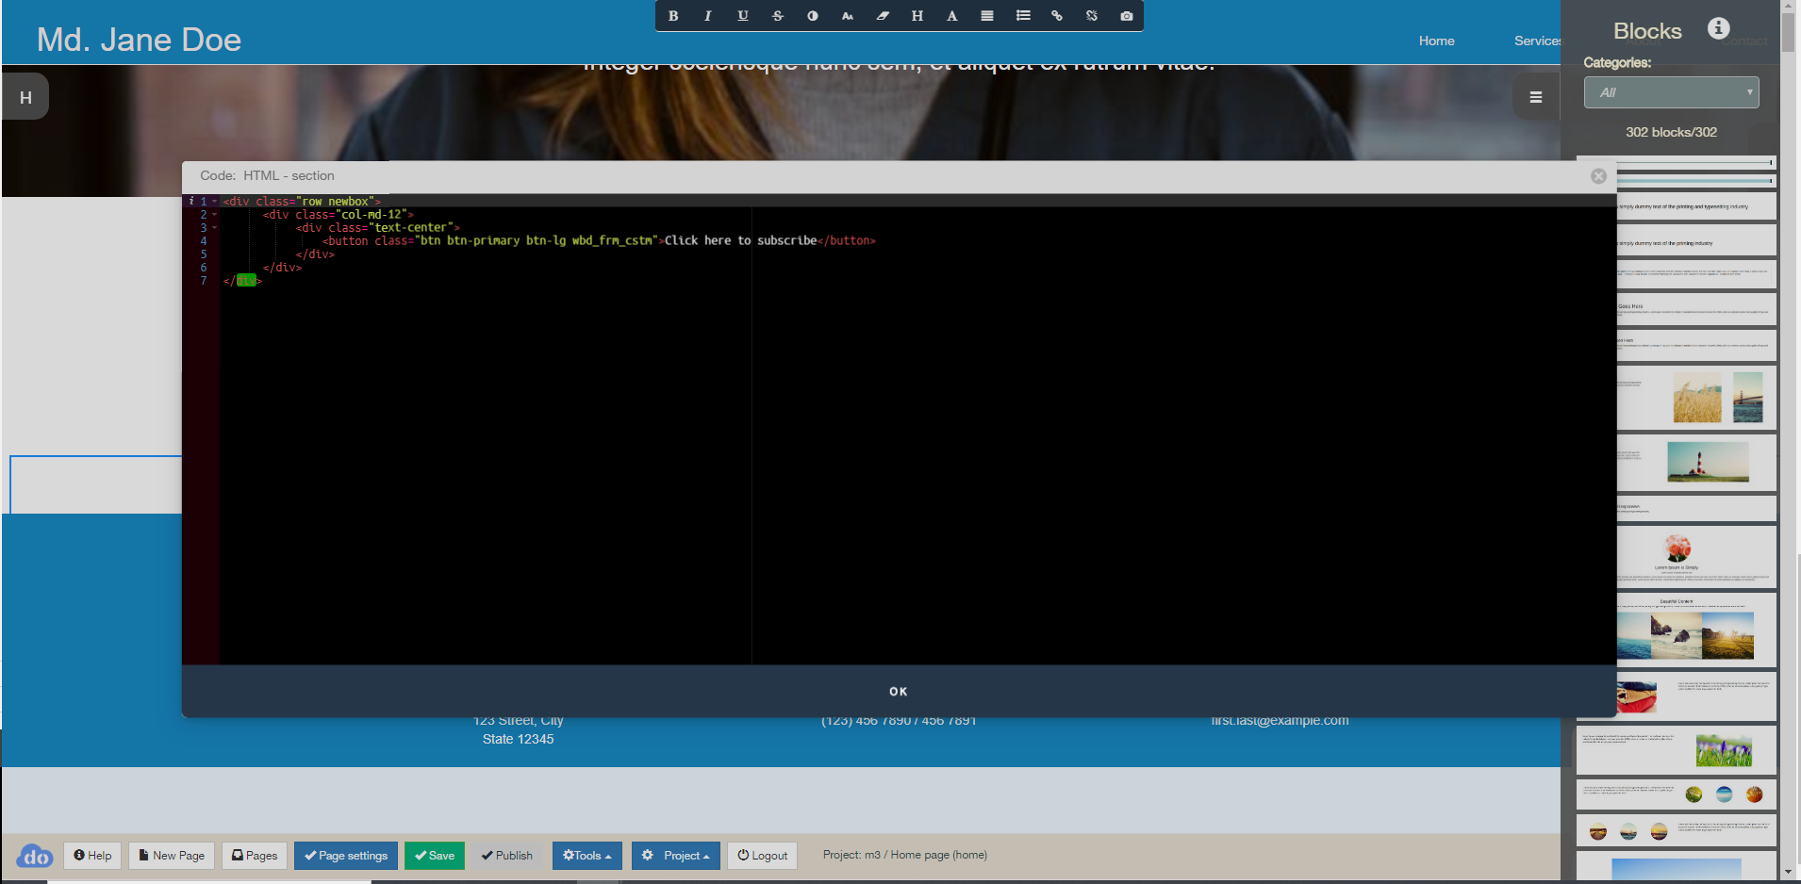Close the HTML code editor dialog
This screenshot has width=1801, height=884.
pyautogui.click(x=1598, y=176)
